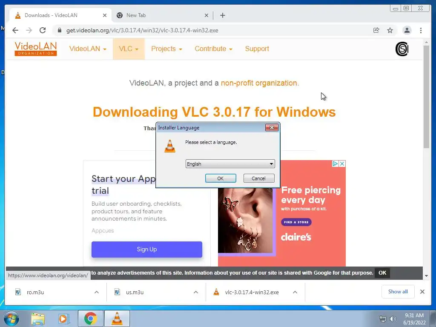This screenshot has width=436, height=327.
Task: Switch to the Downloads - VideoLAN tab
Action: (60, 15)
